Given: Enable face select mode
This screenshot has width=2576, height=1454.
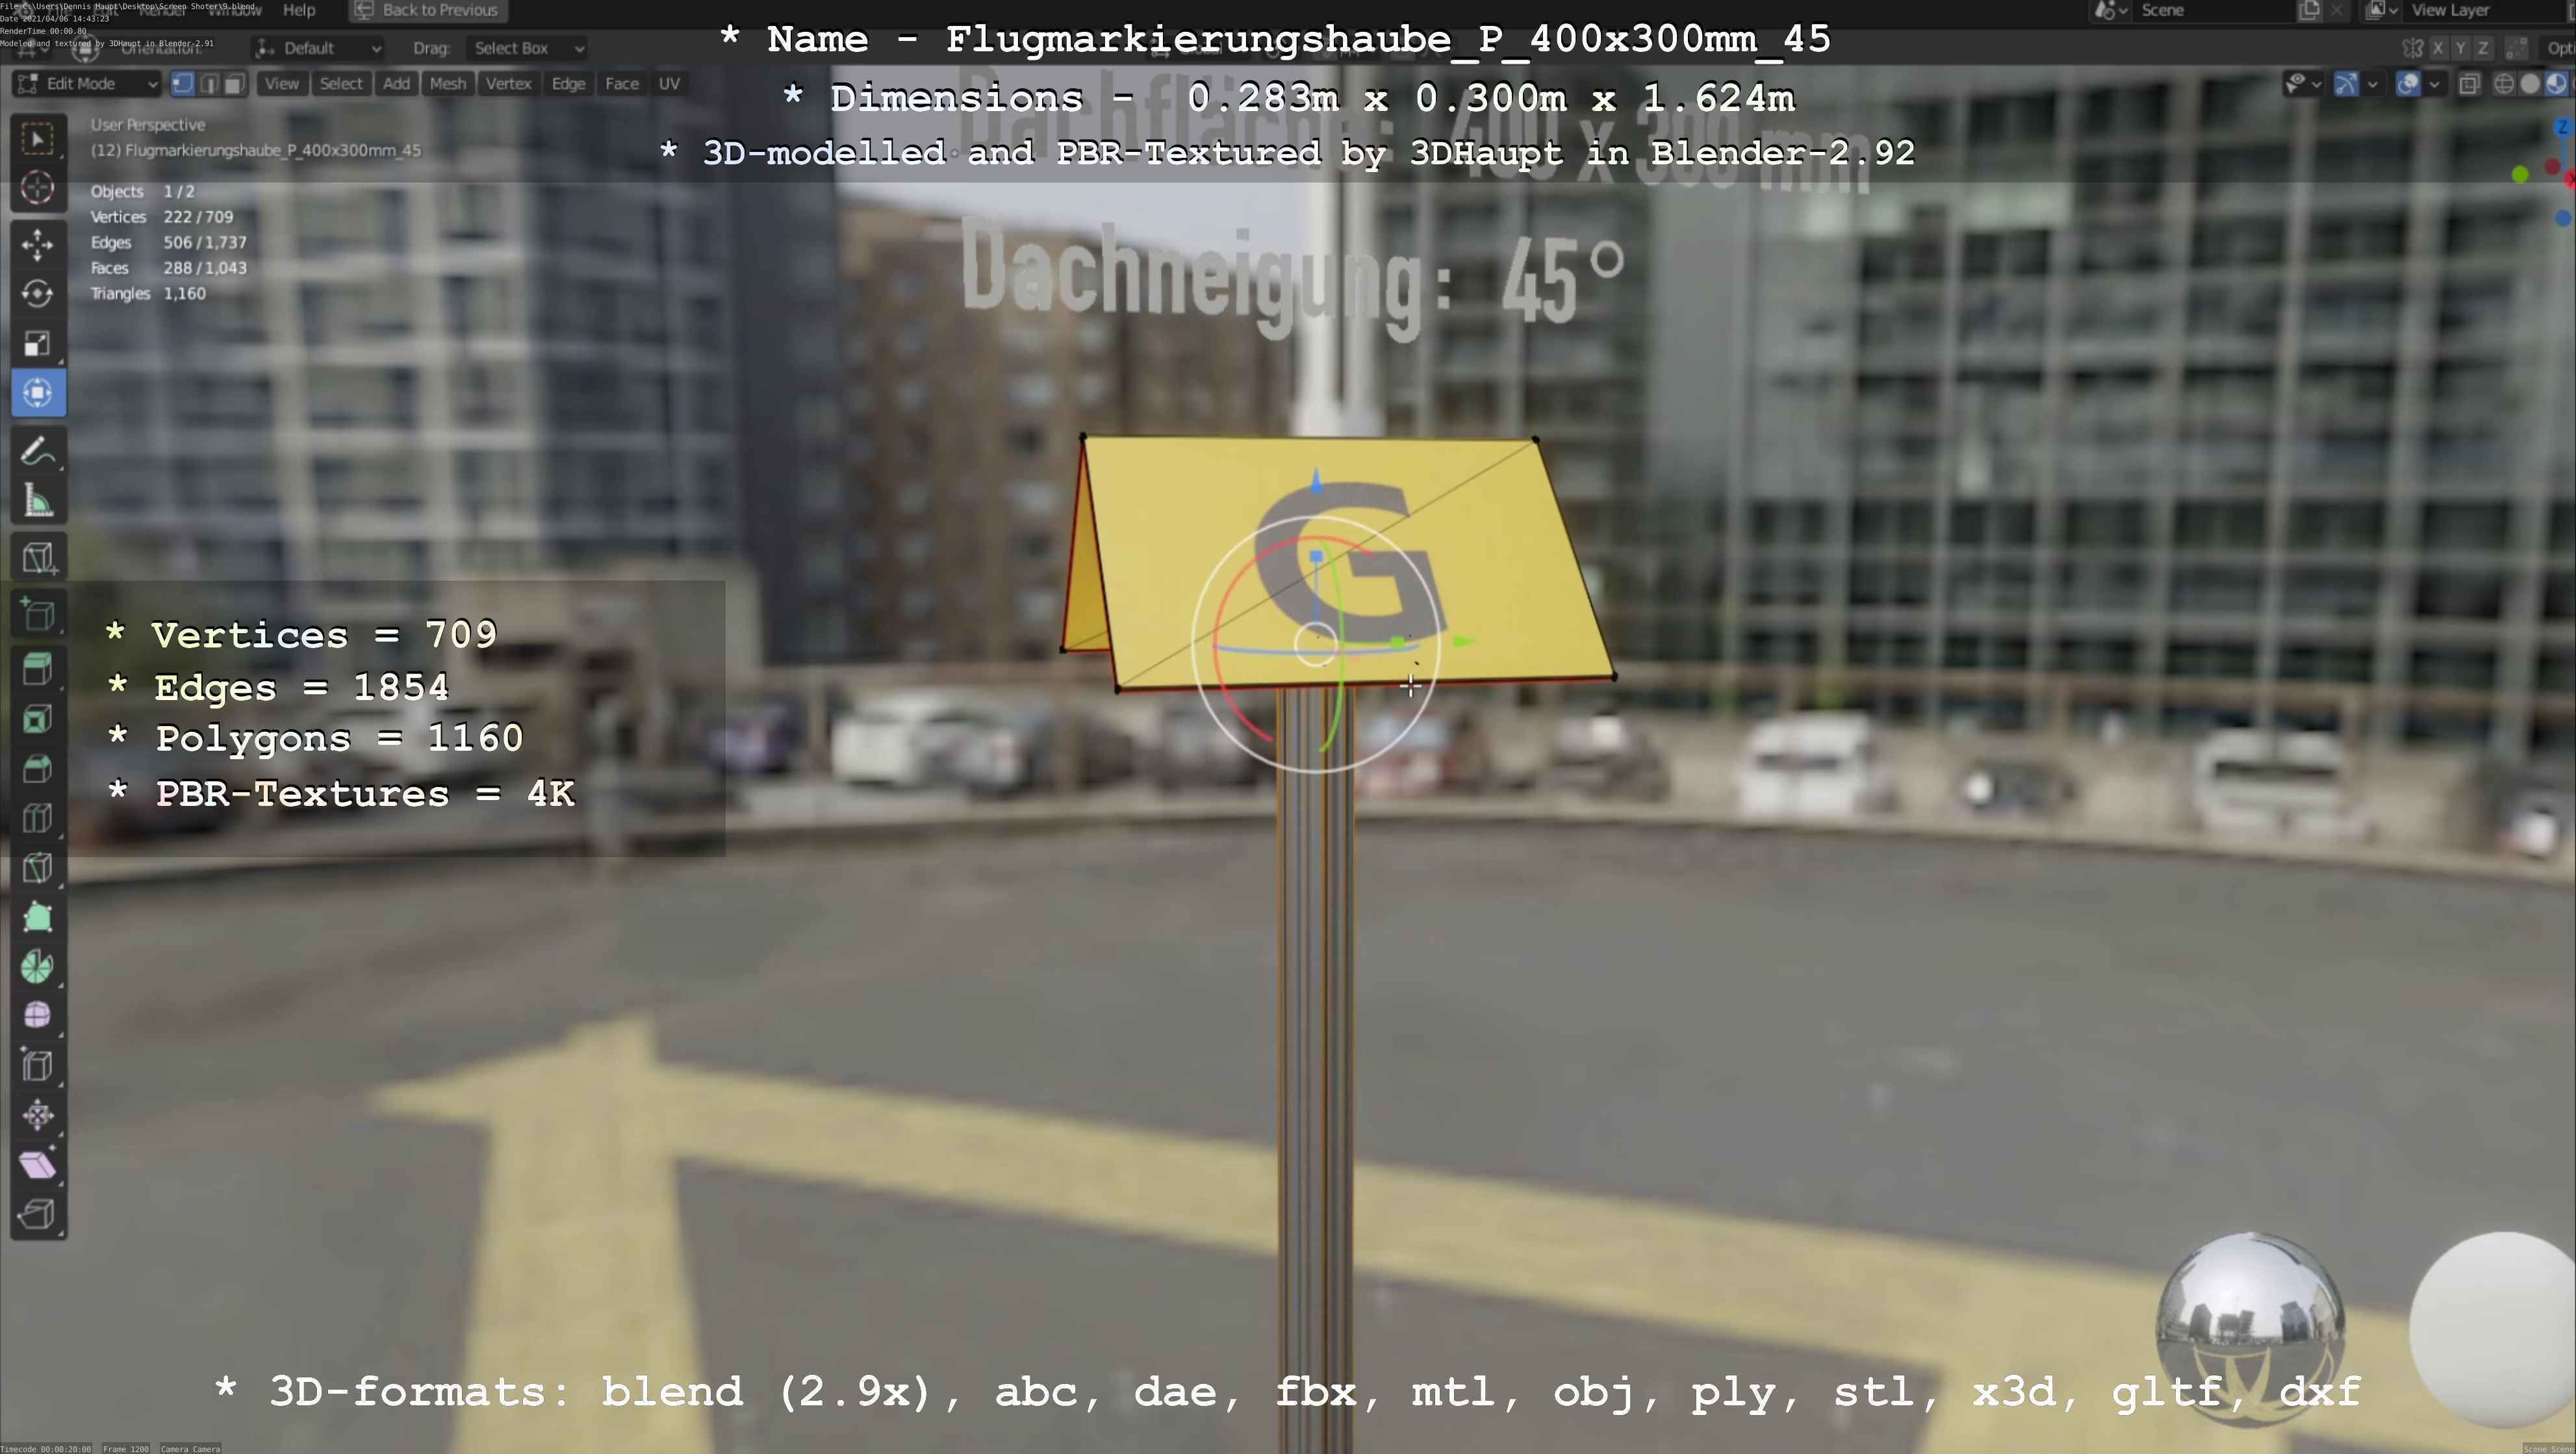Looking at the screenshot, I should (233, 84).
